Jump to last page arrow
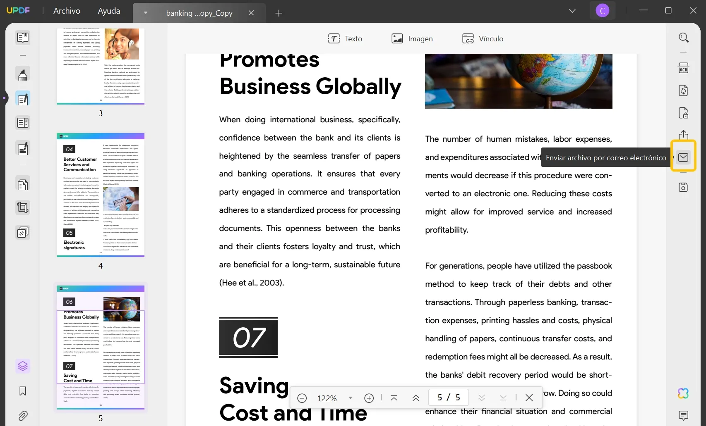Screen dimensions: 706x426 [x=503, y=398]
